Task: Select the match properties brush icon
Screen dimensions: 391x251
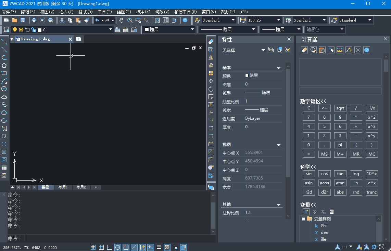Action: tap(87, 20)
